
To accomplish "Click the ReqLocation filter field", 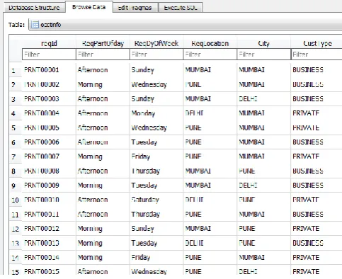I will coord(210,55).
